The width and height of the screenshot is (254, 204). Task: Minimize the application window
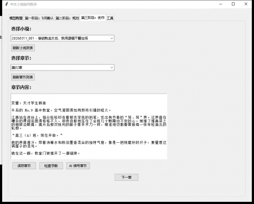tap(221, 4)
